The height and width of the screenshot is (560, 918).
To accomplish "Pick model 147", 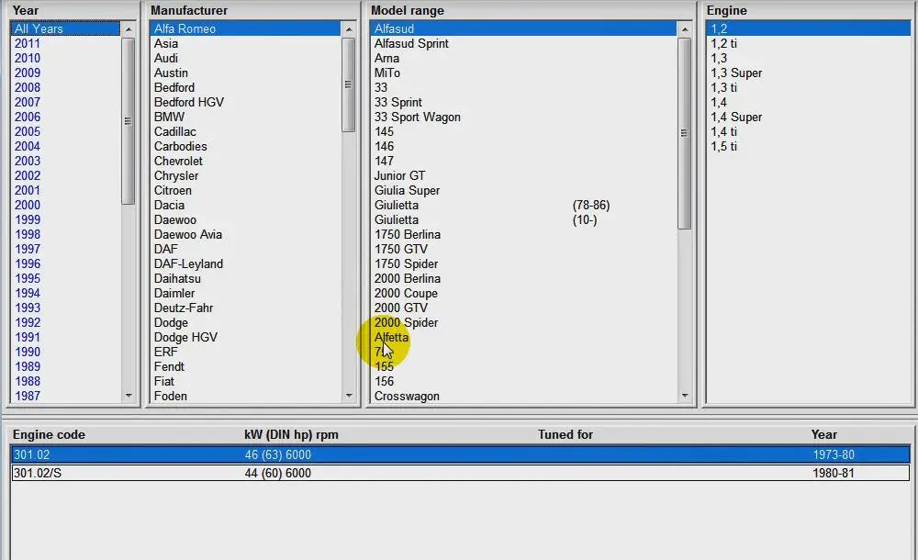I will [x=384, y=161].
